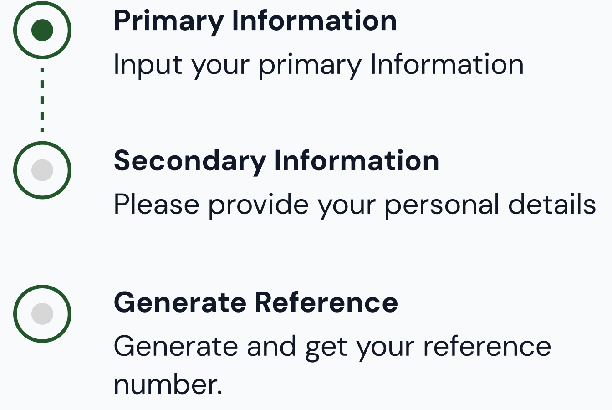Screen dimensions: 612x410
Task: Click "Generate and get your reference" text line
Action: (332, 347)
